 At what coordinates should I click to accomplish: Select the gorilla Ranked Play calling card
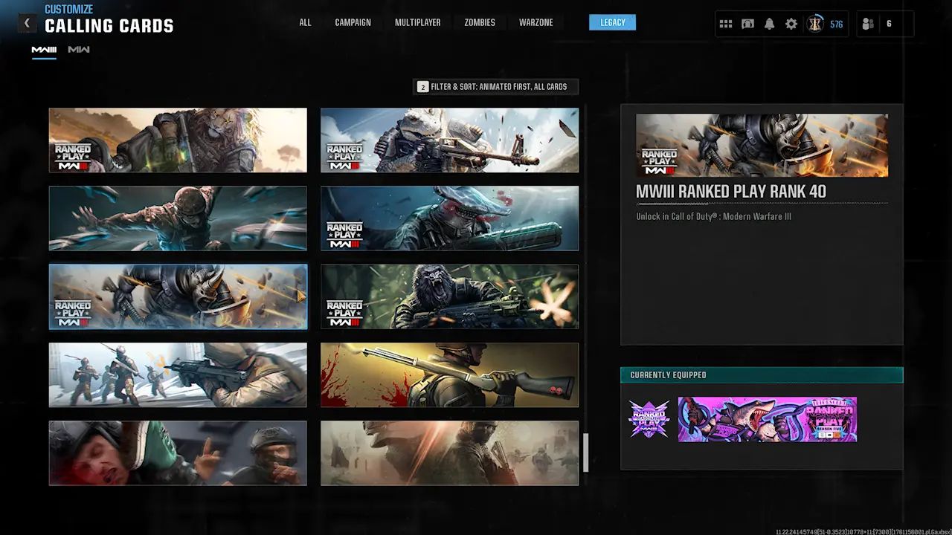[449, 296]
